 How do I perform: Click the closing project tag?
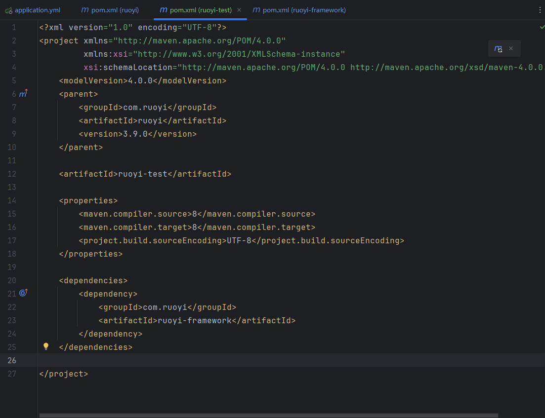click(64, 374)
